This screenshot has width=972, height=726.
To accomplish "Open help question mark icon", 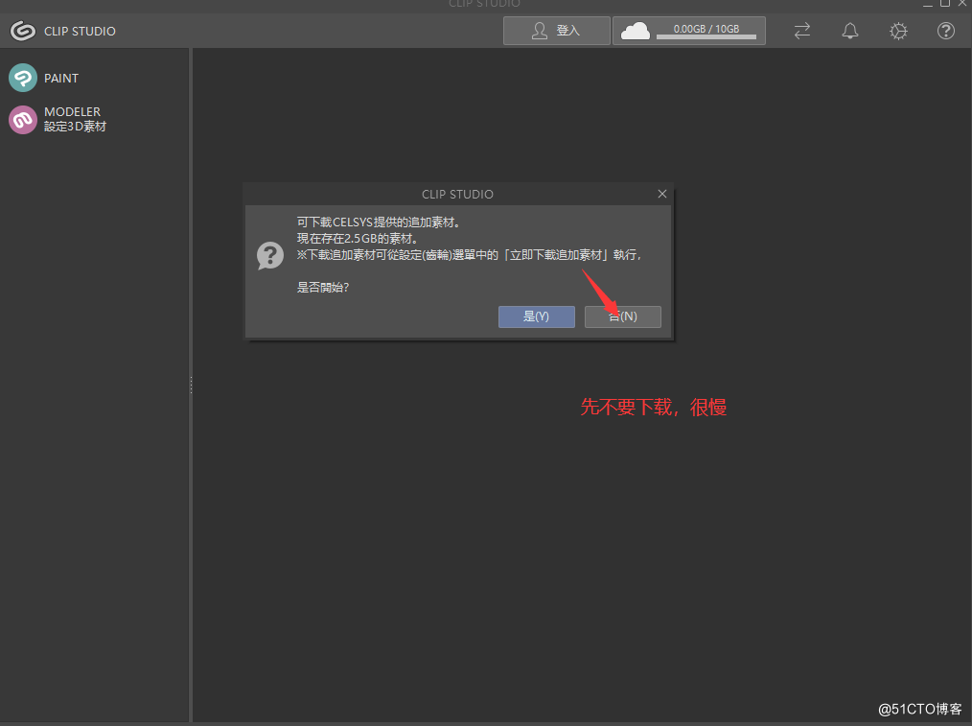I will click(x=946, y=31).
